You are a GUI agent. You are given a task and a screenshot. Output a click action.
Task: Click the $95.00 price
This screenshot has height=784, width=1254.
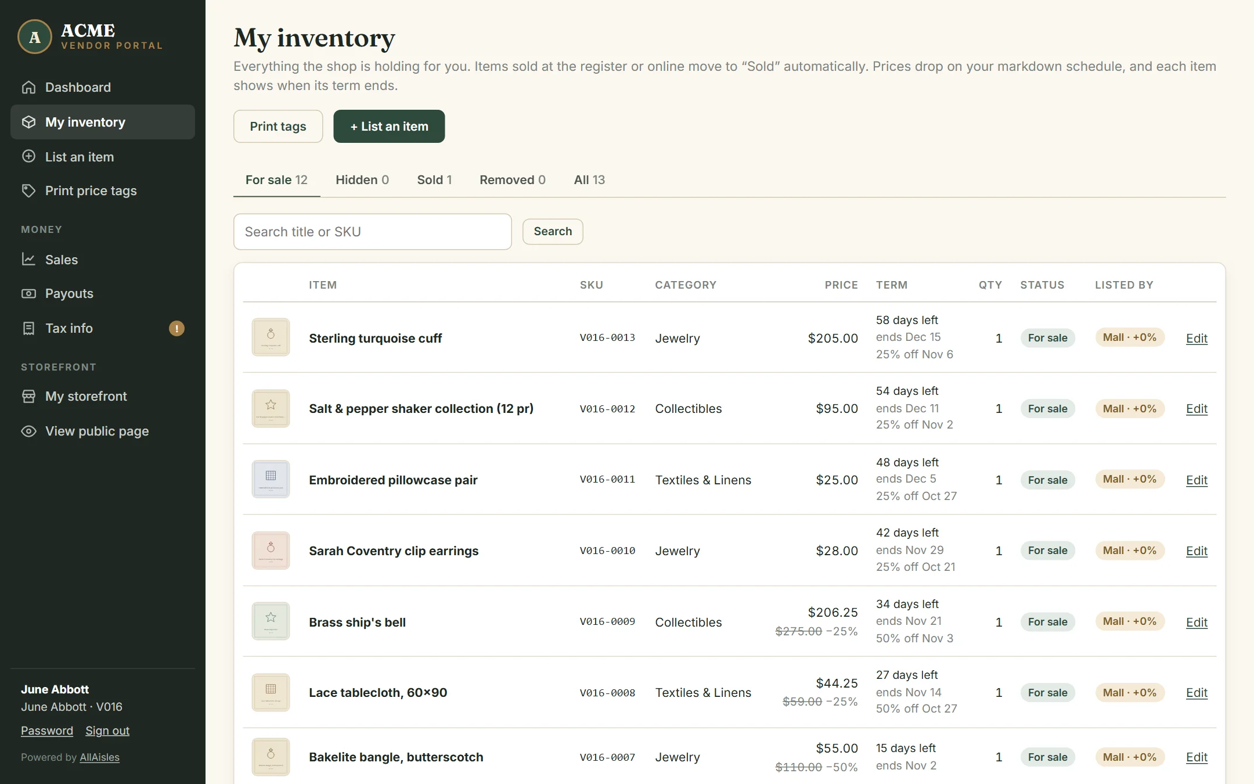tap(837, 408)
